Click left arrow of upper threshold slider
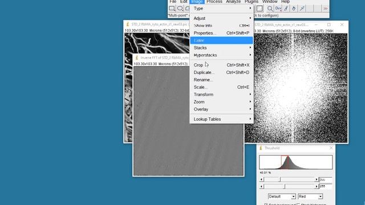This screenshot has width=365, height=205. 261,179
